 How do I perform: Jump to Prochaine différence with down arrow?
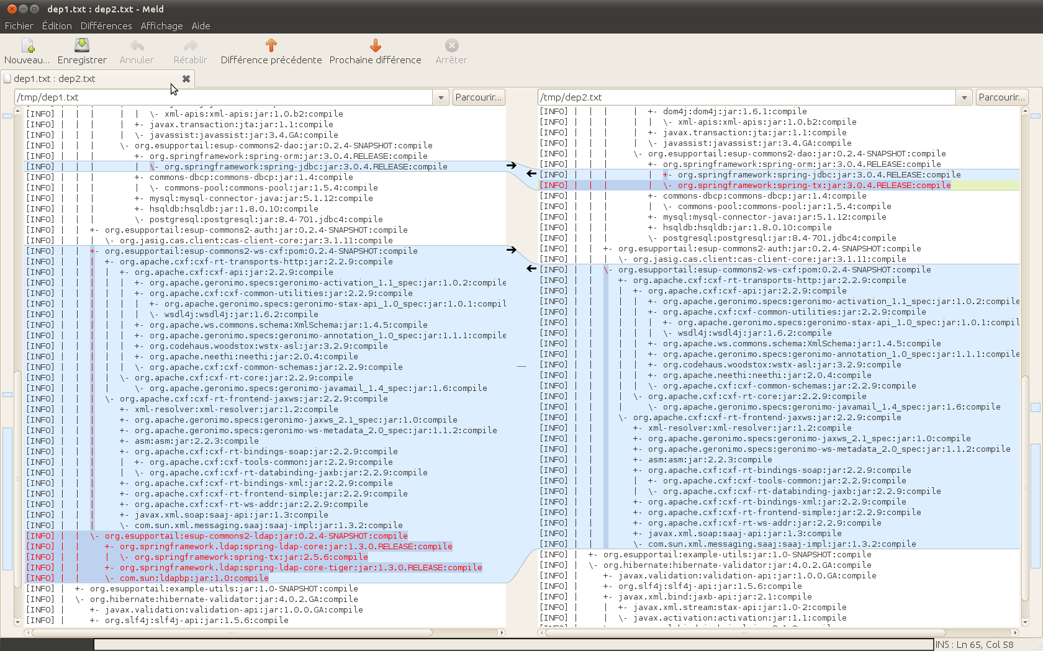pyautogui.click(x=375, y=45)
